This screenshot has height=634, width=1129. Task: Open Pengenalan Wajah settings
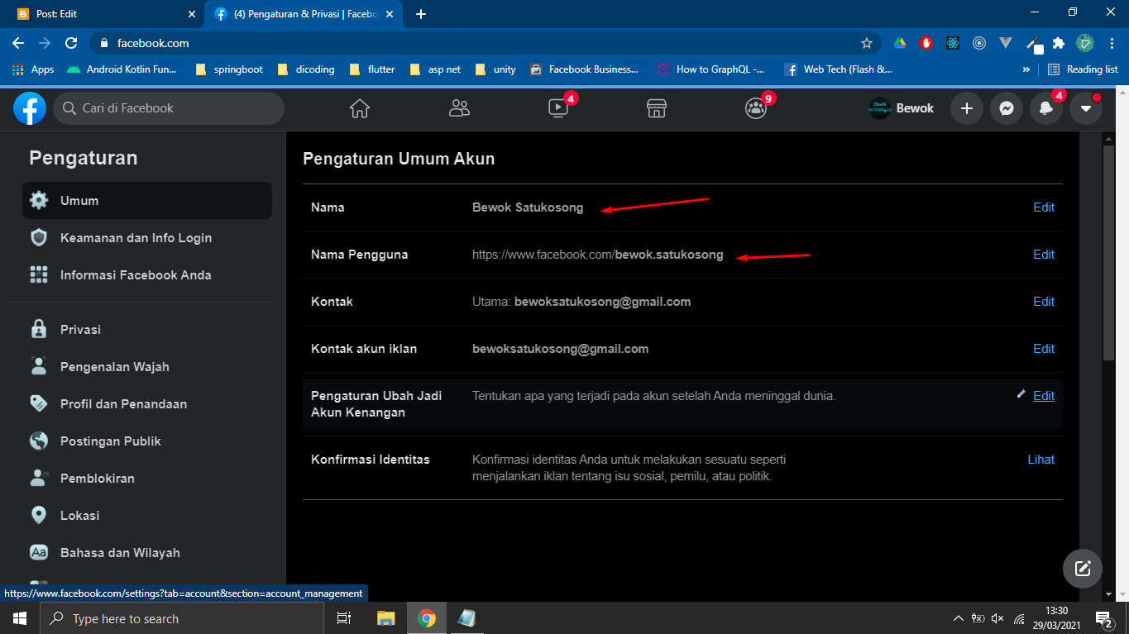tap(147, 367)
